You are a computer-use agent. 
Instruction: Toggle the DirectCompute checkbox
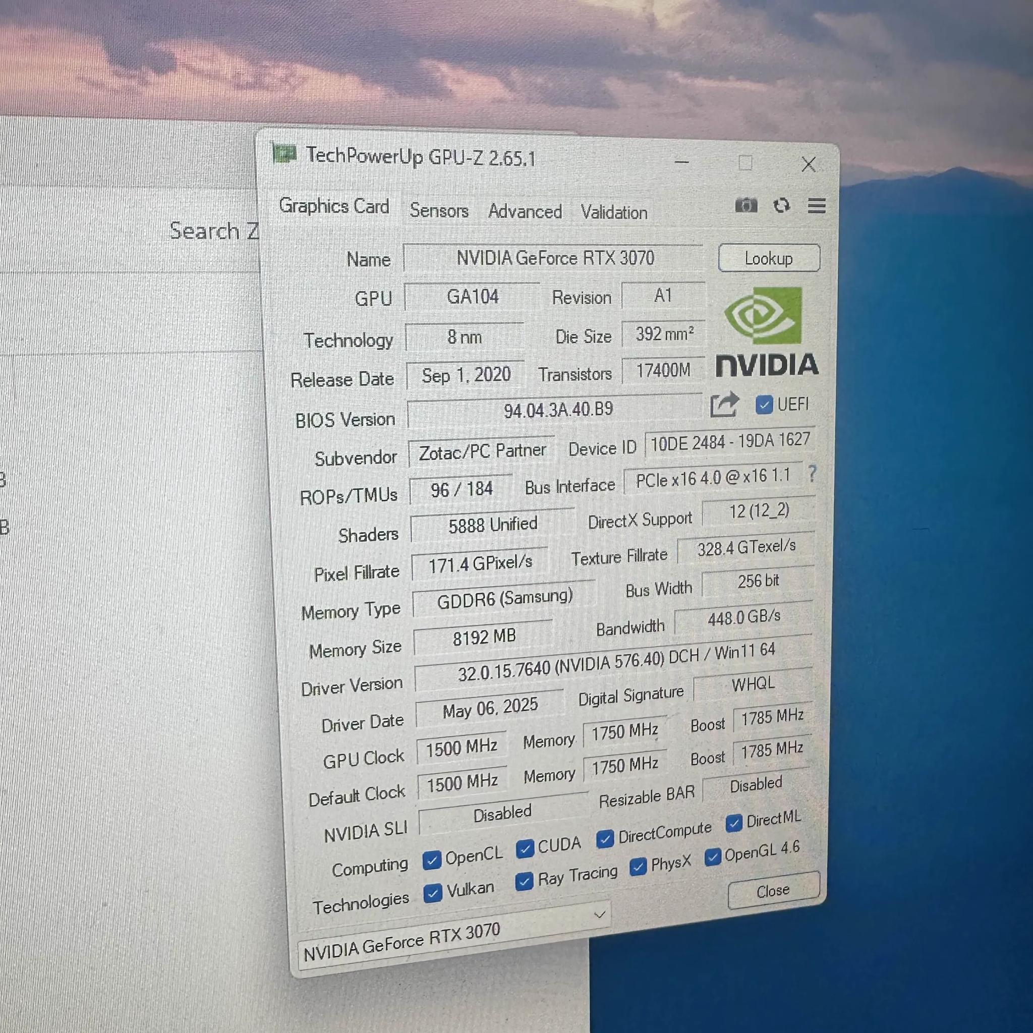605,839
